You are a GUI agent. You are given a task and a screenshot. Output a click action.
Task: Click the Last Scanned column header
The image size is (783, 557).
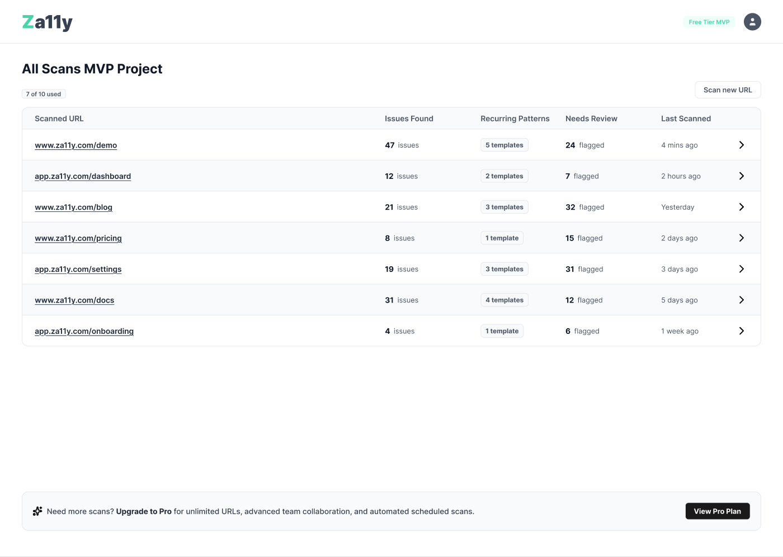(x=686, y=119)
